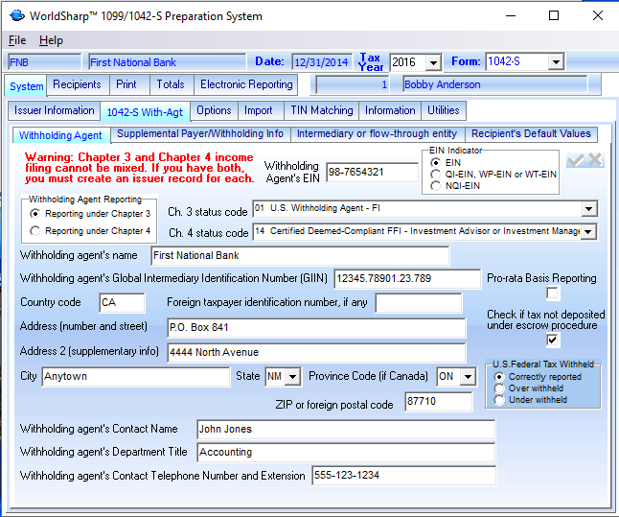This screenshot has width=619, height=517.
Task: Expand the Ch. 4 status code dropdown
Action: [x=587, y=231]
